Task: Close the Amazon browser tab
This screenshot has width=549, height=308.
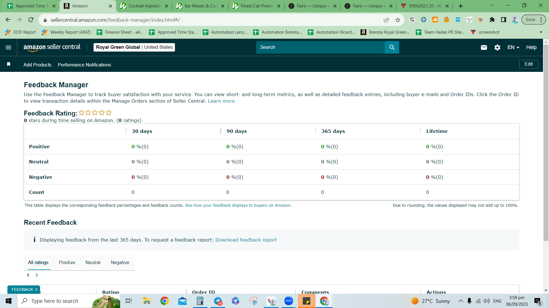Action: coord(110,6)
